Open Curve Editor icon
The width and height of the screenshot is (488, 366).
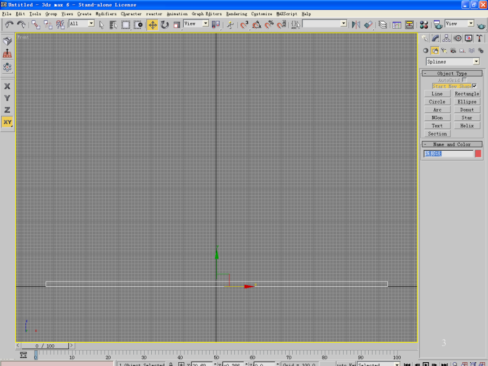coord(397,24)
